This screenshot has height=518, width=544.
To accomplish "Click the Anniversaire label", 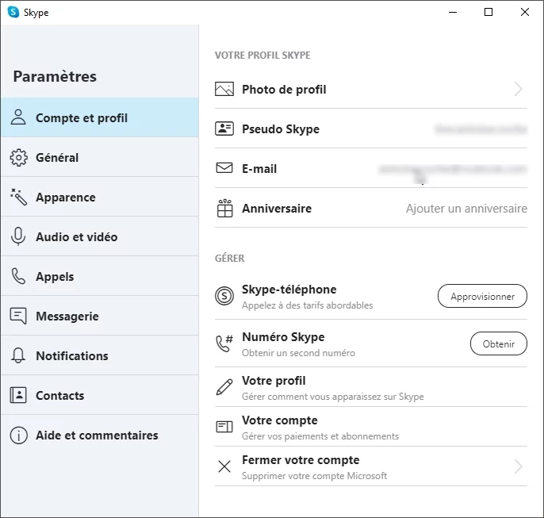I will 277,208.
